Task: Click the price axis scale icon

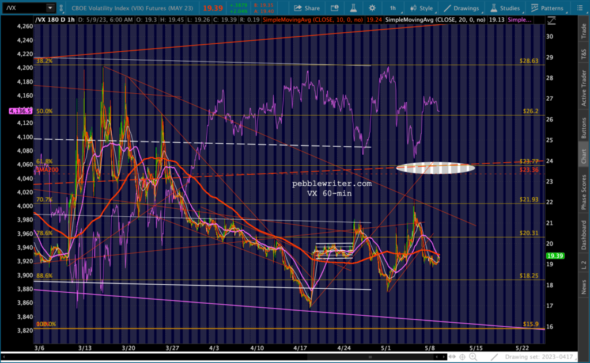Action: pyautogui.click(x=551, y=20)
